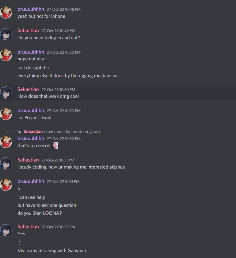Click bruuuuhhhh's avatar beside the 10:51 PM message
The image size is (236, 258).
[x=6, y=185]
